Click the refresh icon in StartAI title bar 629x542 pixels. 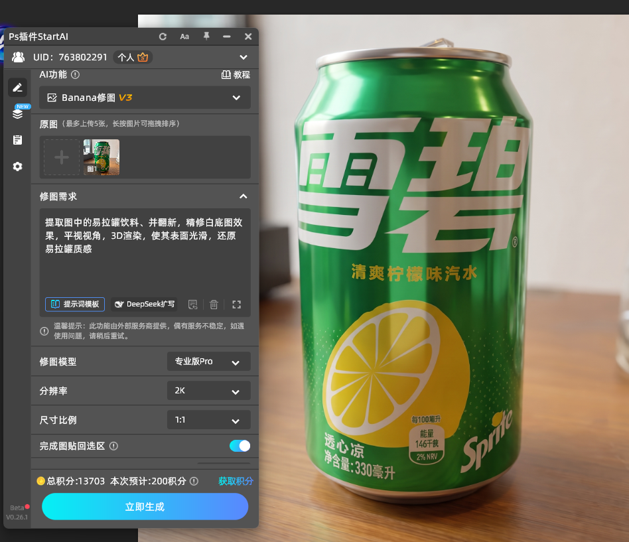point(163,36)
